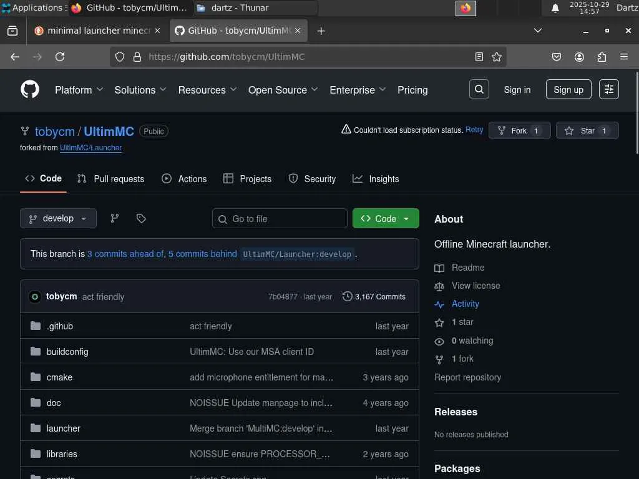Open View license in About
The width and height of the screenshot is (639, 479).
(476, 286)
